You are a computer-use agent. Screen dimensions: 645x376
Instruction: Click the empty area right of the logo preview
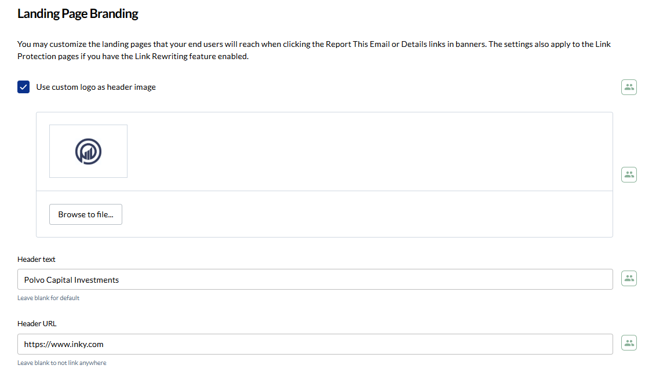[x=371, y=151]
